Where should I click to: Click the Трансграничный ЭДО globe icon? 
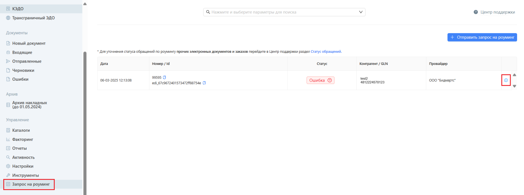[x=8, y=18]
